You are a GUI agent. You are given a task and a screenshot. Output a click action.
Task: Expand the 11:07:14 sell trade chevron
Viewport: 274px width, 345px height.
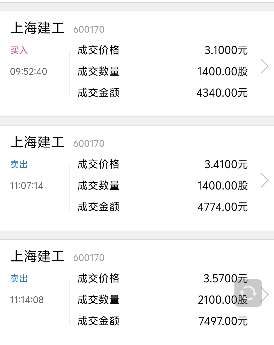point(265,181)
